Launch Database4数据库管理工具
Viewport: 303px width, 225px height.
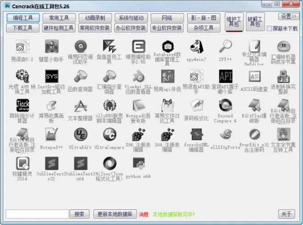point(168,46)
